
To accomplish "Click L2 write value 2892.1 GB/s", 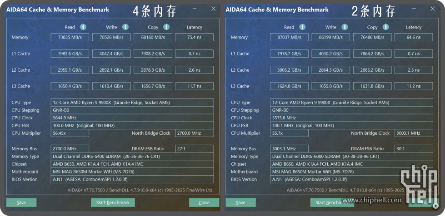I will pos(111,70).
